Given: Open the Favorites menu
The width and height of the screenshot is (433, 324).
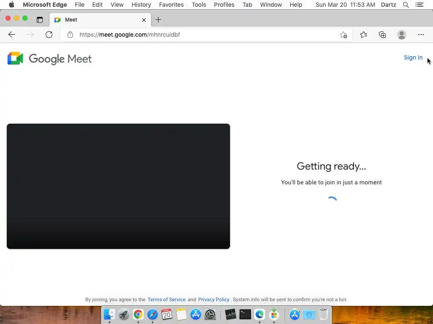Looking at the screenshot, I should pyautogui.click(x=171, y=5).
